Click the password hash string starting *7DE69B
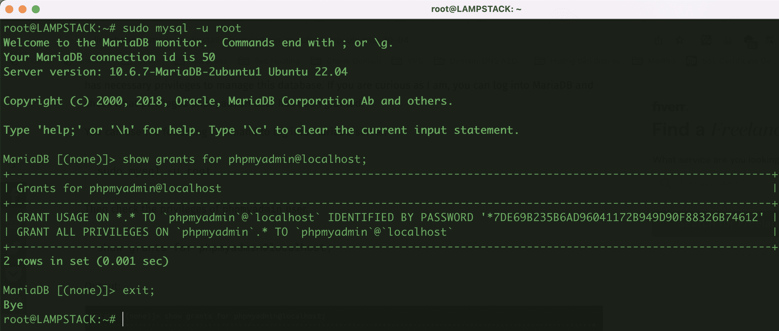This screenshot has width=779, height=331. [622, 218]
